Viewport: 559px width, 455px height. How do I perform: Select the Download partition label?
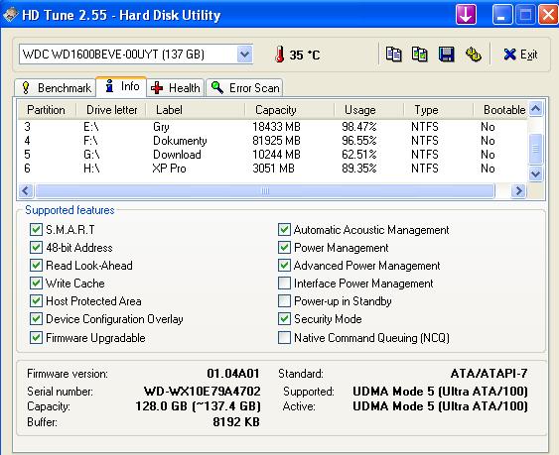[x=177, y=155]
